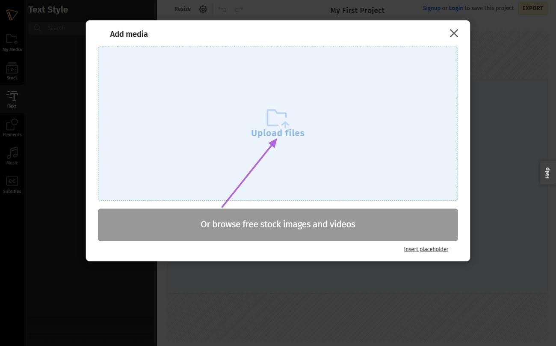Image resolution: width=556 pixels, height=346 pixels.
Task: Open the Help side tab
Action: point(547,173)
